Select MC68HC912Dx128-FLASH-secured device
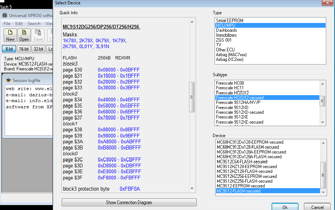This screenshot has height=210, width=335. pyautogui.click(x=268, y=147)
